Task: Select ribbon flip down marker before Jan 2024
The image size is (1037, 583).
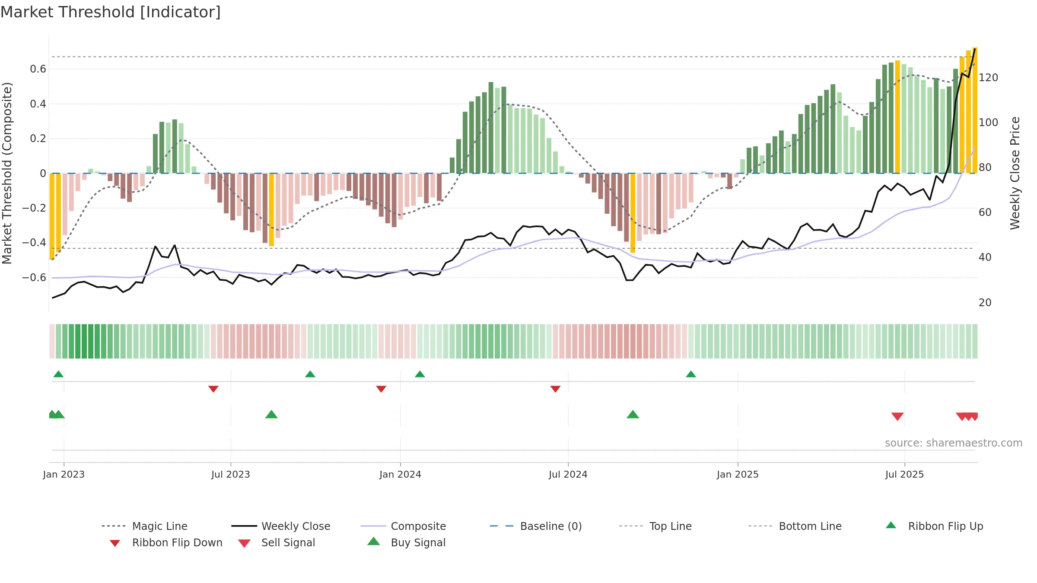Action: point(381,389)
